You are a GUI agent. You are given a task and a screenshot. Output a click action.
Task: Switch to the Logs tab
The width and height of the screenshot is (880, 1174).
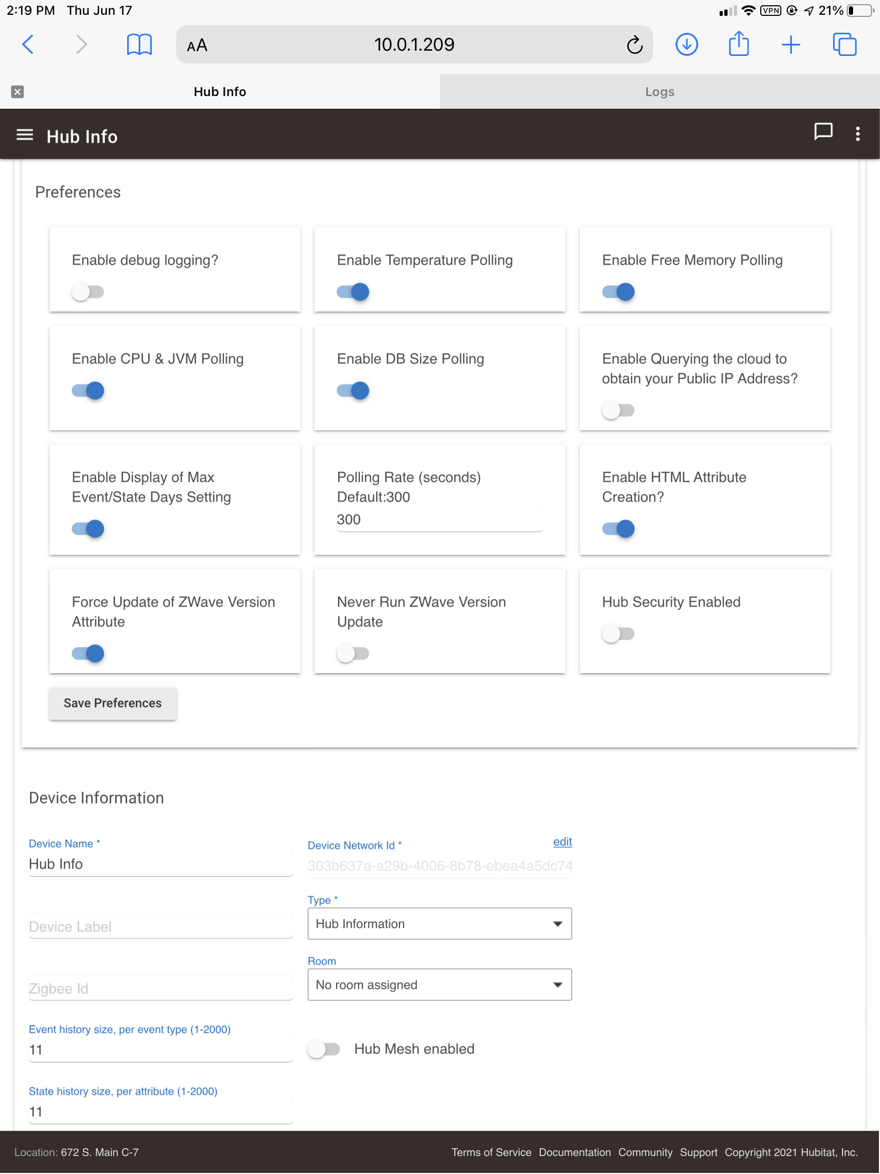[659, 92]
